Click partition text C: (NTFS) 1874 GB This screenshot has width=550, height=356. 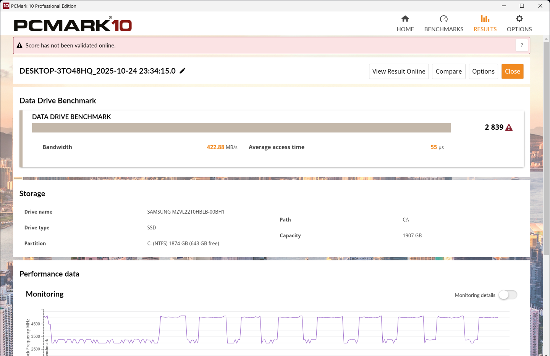[183, 243]
